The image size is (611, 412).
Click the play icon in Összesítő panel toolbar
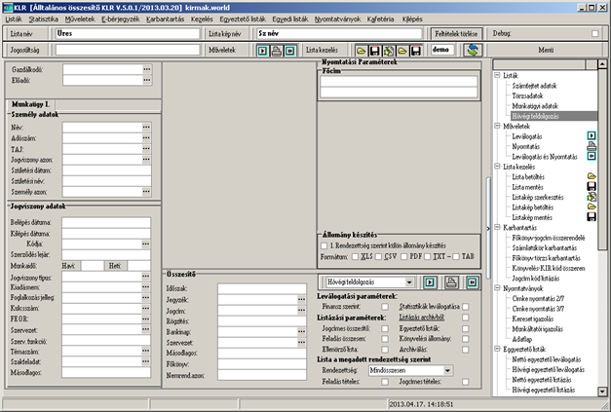430,281
